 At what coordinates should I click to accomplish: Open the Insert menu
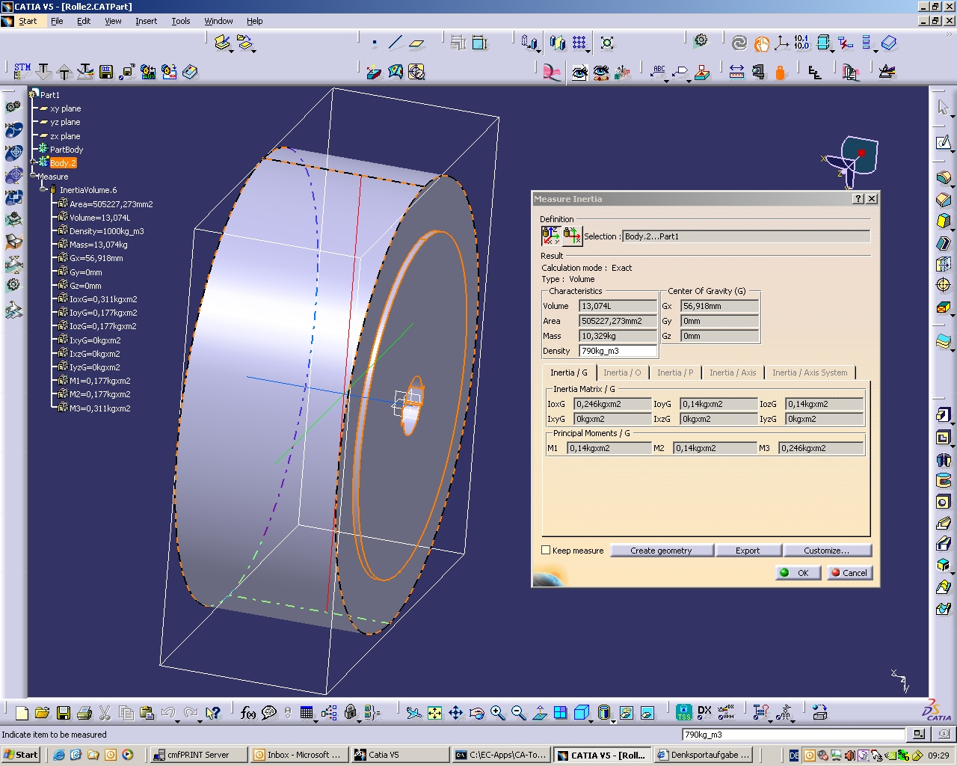(x=146, y=21)
